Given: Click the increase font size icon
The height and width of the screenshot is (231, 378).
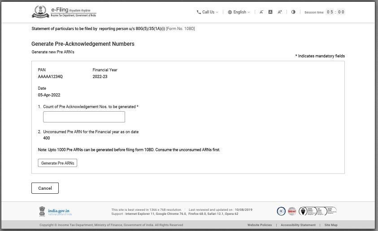Looking at the screenshot, I should (x=280, y=12).
